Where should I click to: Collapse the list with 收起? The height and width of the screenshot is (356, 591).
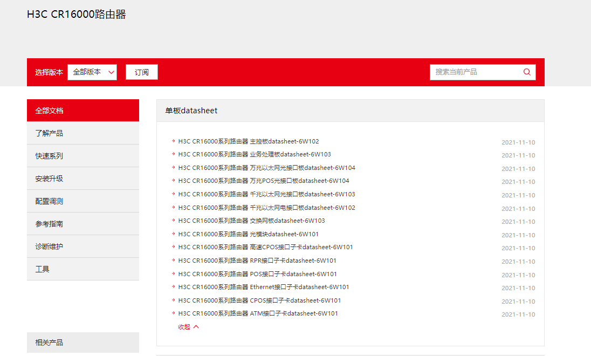[188, 327]
